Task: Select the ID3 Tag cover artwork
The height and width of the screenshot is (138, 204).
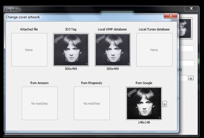Action: click(71, 50)
